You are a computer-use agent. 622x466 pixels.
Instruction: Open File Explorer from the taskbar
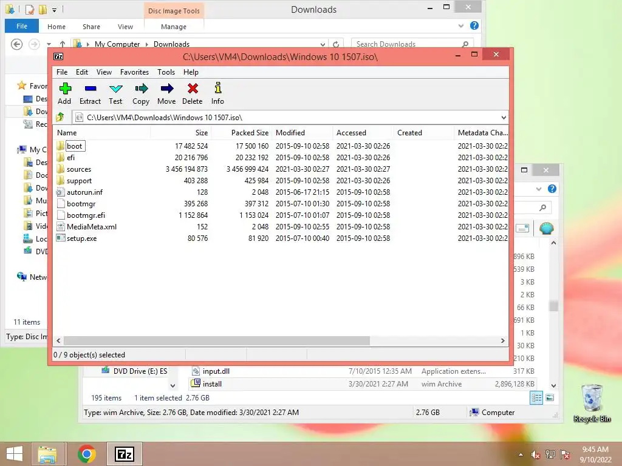[47, 454]
